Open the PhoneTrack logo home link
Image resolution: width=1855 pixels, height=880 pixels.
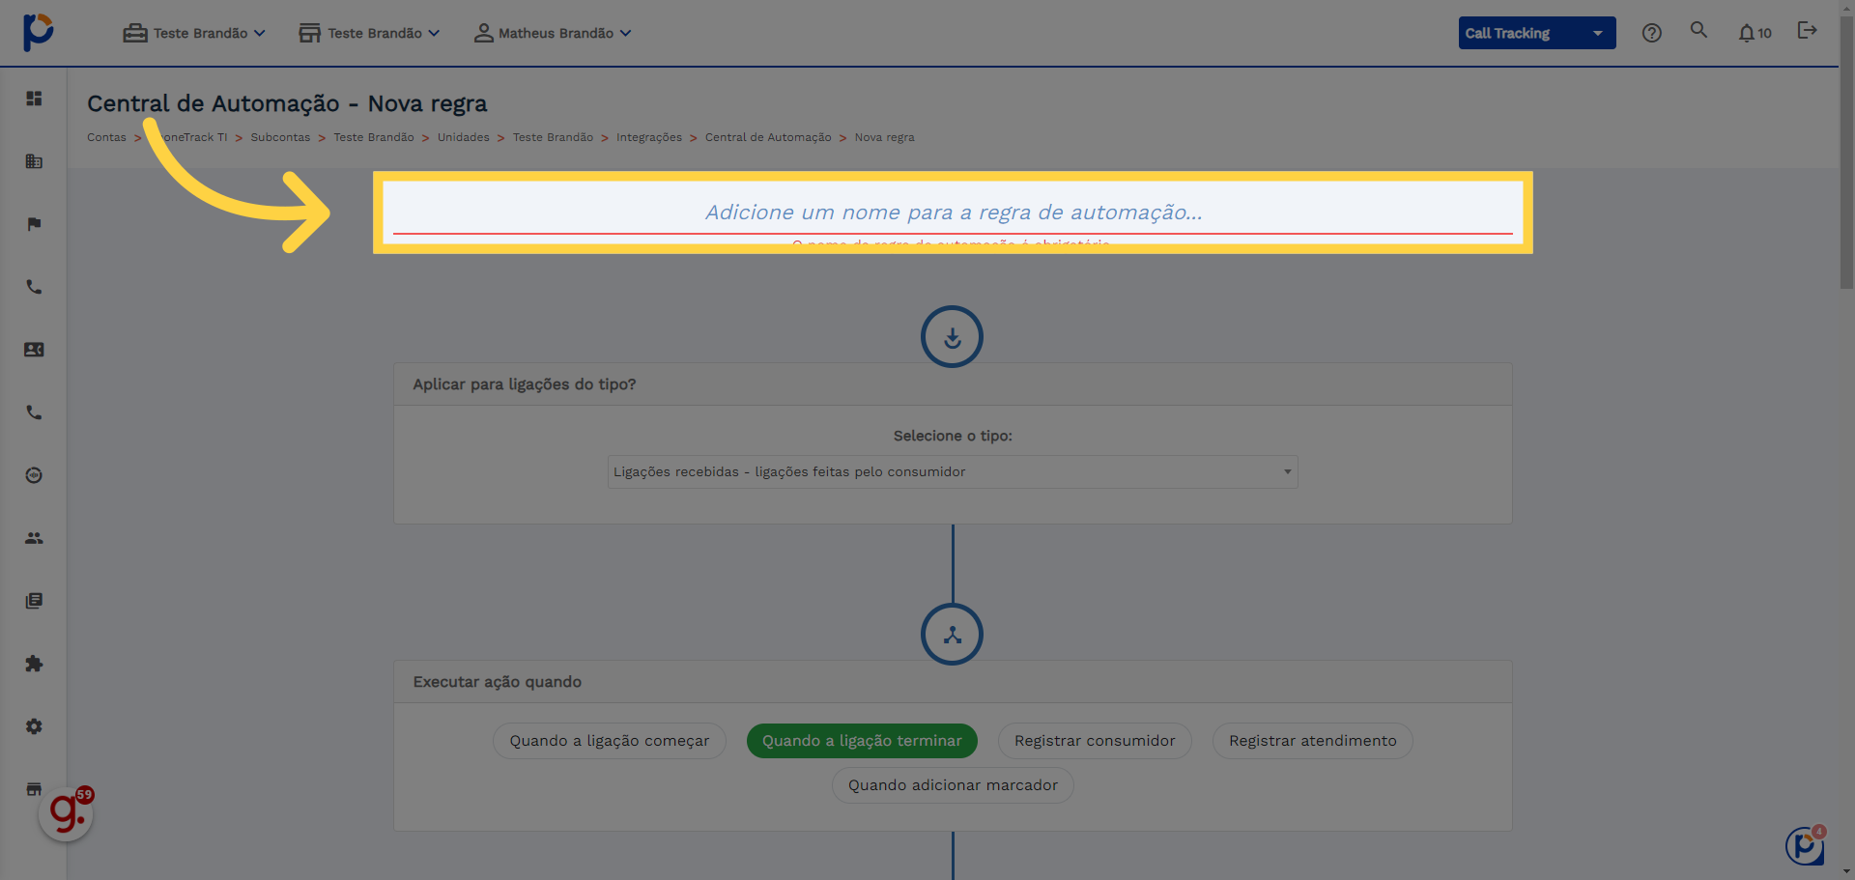pos(38,32)
